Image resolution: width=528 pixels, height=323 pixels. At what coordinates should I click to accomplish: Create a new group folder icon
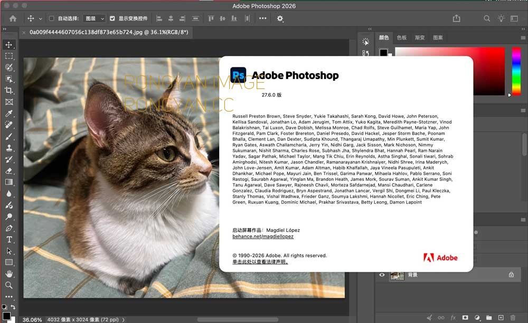pyautogui.click(x=488, y=317)
